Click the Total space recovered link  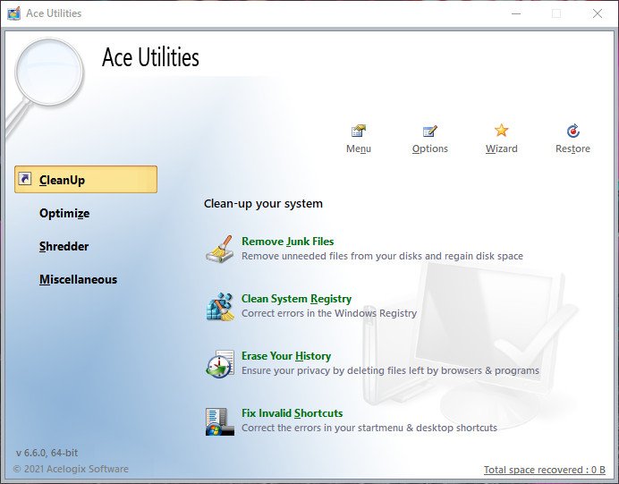[545, 470]
